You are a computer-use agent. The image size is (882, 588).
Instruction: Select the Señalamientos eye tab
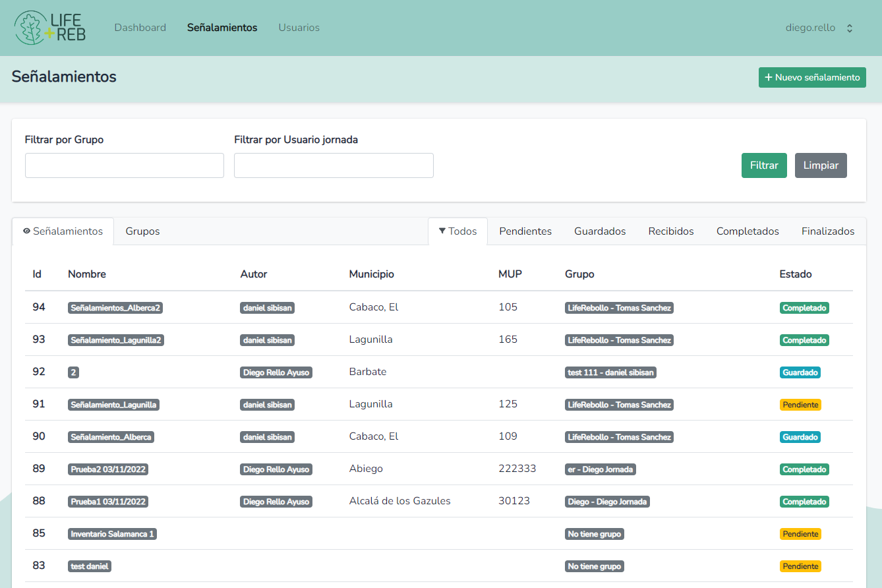point(63,231)
